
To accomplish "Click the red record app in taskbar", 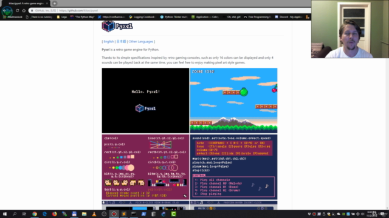I will [x=114, y=214].
